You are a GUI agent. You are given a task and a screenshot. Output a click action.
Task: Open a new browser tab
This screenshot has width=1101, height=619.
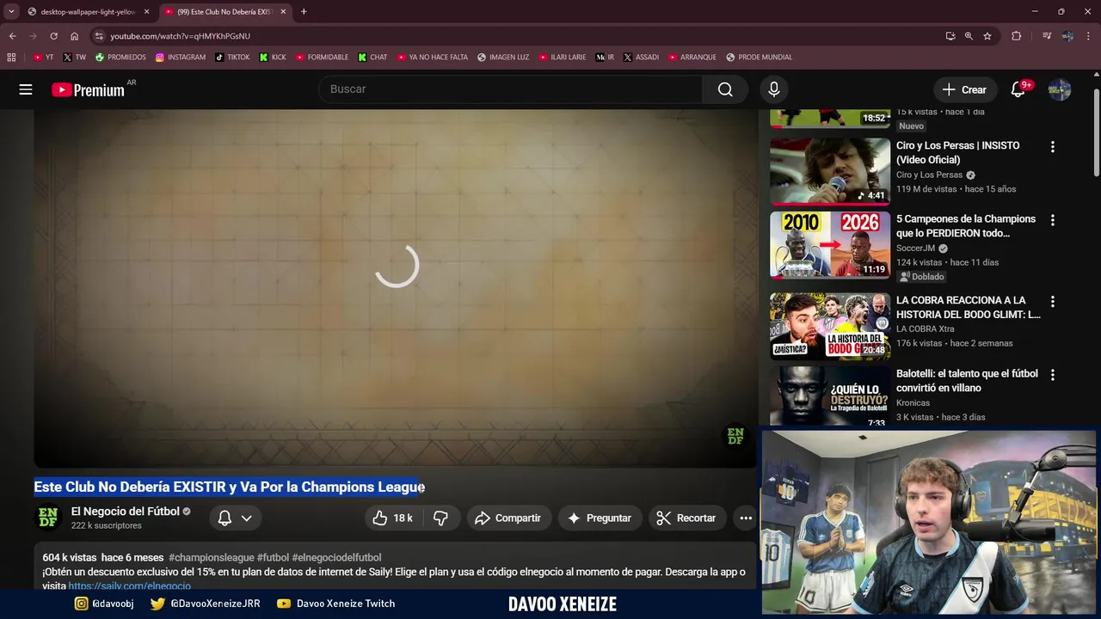304,12
